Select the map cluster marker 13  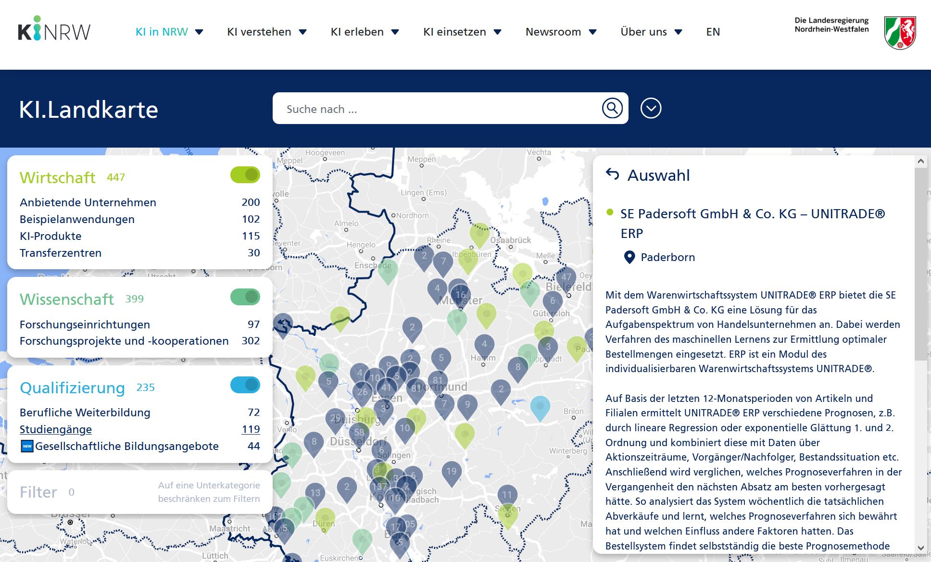click(x=315, y=494)
